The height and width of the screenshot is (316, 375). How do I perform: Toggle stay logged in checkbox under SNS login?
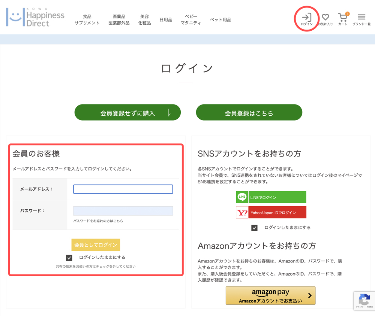click(x=254, y=228)
